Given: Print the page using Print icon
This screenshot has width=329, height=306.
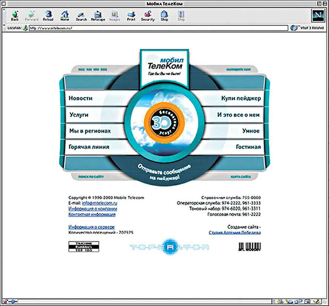Looking at the screenshot, I should click(x=131, y=16).
